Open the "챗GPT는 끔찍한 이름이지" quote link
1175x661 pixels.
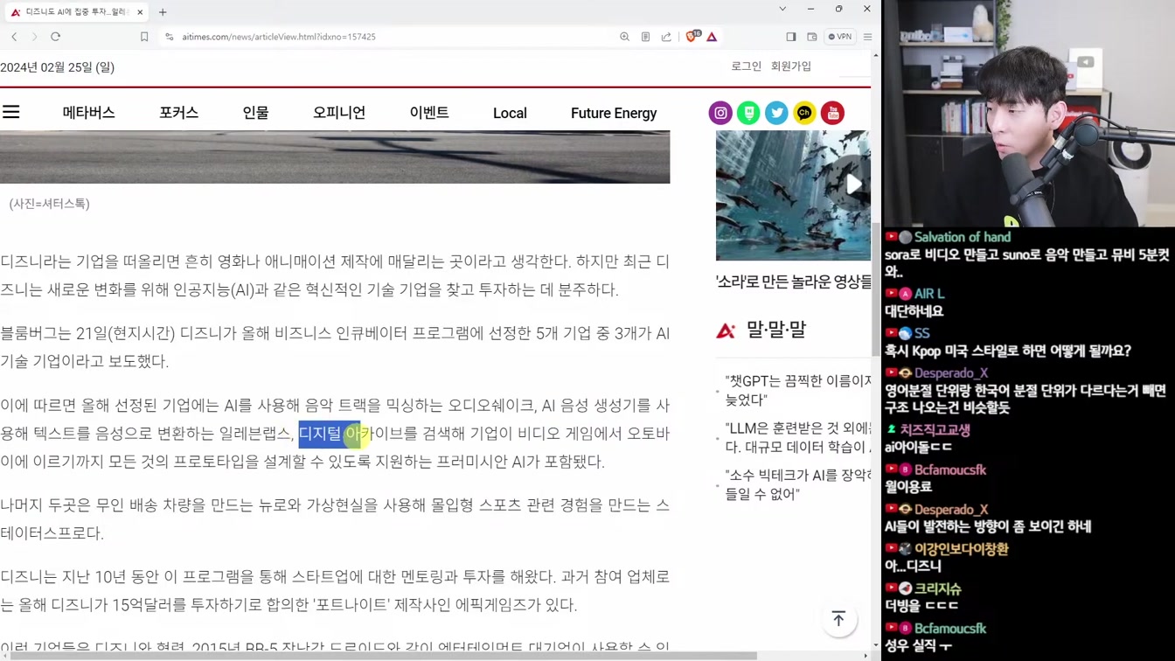coord(797,390)
